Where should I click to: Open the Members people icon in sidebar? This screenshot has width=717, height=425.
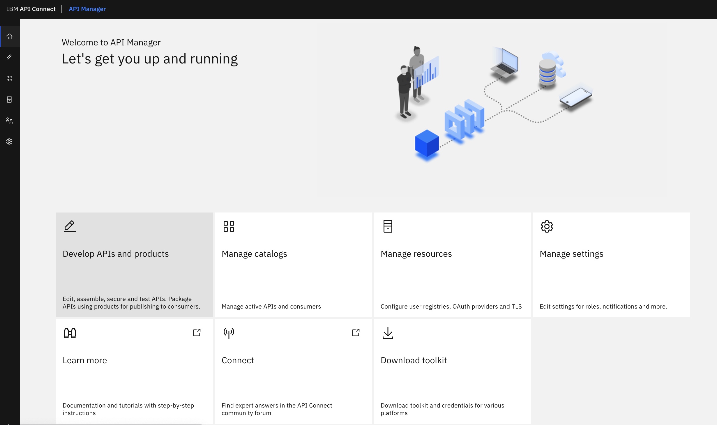[x=9, y=121]
